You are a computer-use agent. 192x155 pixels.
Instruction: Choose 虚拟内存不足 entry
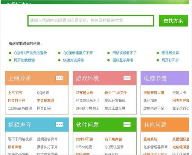click(x=154, y=108)
